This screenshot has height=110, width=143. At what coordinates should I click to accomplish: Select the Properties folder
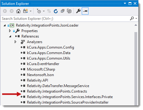(x=29, y=31)
